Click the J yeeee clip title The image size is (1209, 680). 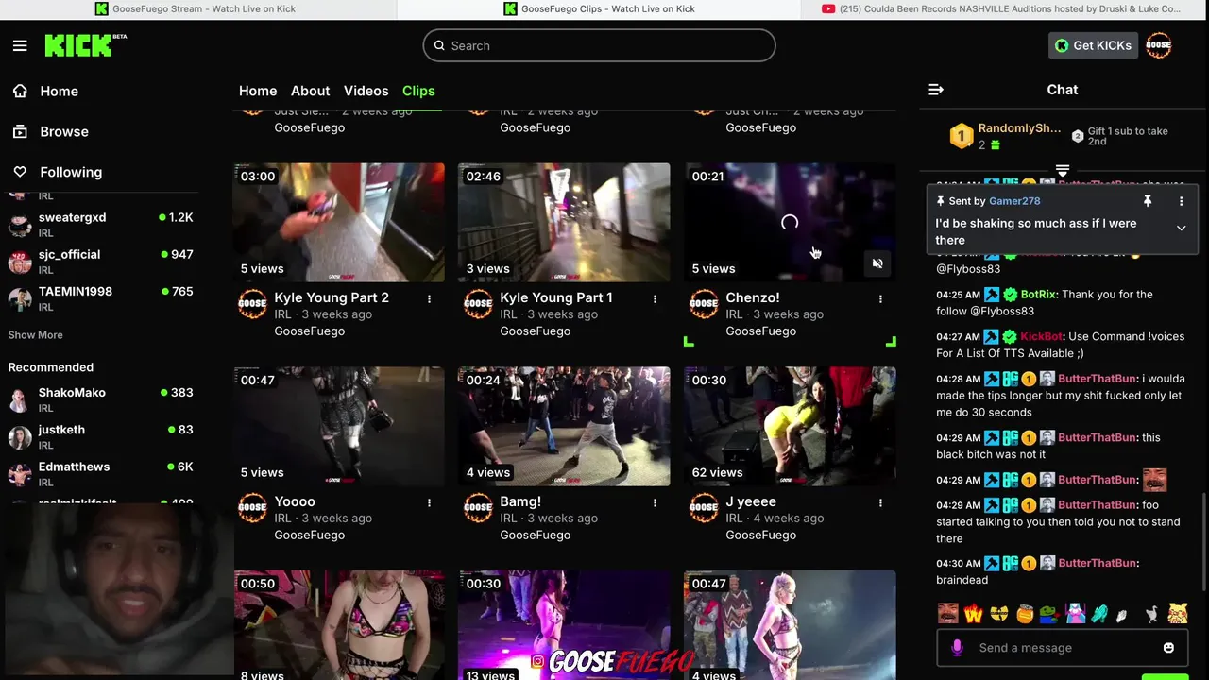click(751, 501)
